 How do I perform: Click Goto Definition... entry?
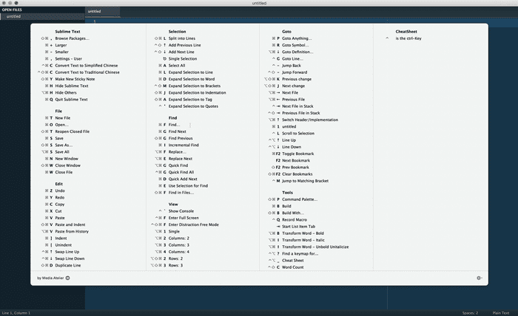[x=297, y=52]
